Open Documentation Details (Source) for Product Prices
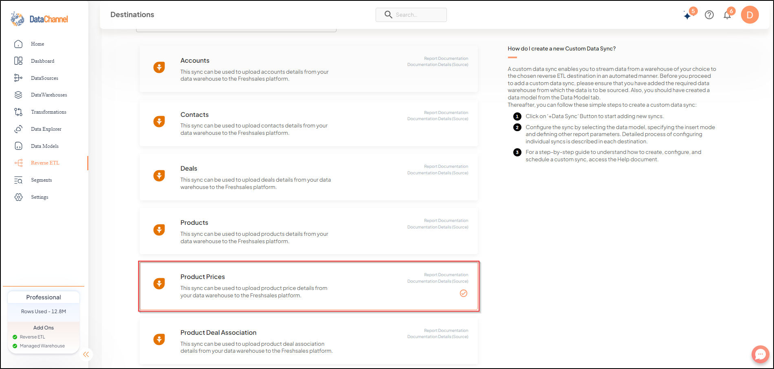 (438, 281)
